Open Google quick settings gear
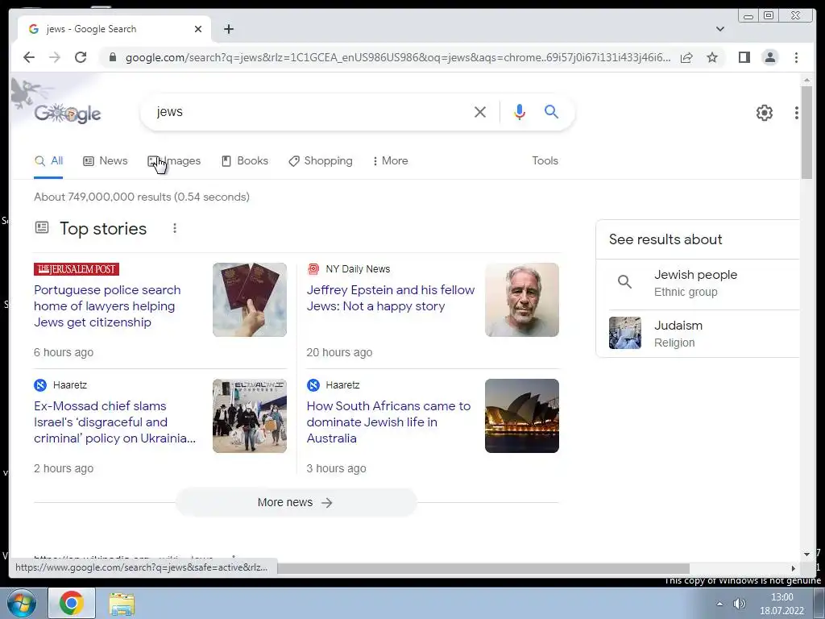The image size is (825, 619). pos(764,112)
